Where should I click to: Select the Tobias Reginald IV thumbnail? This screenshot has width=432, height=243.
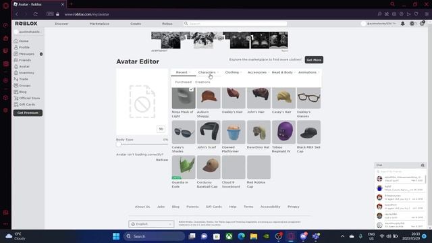pos(283,132)
